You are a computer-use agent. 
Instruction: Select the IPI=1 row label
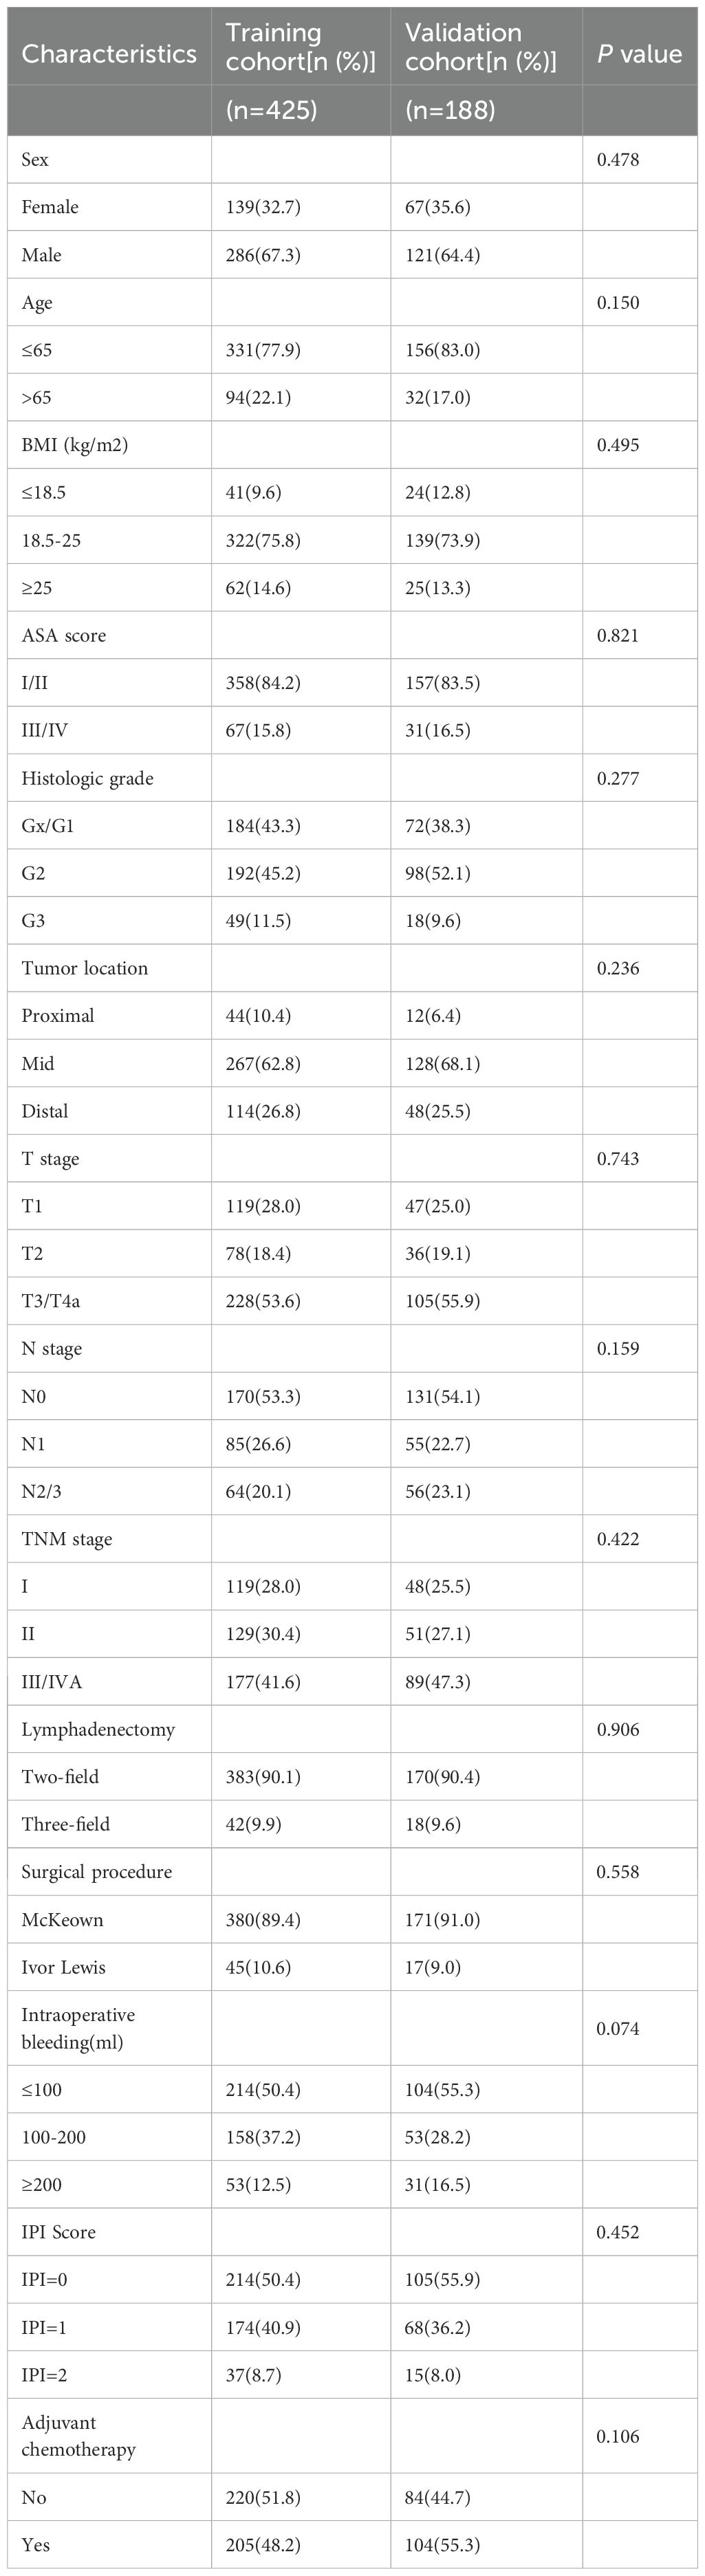click(x=44, y=2327)
